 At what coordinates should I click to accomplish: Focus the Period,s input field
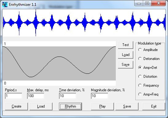pos(14,96)
